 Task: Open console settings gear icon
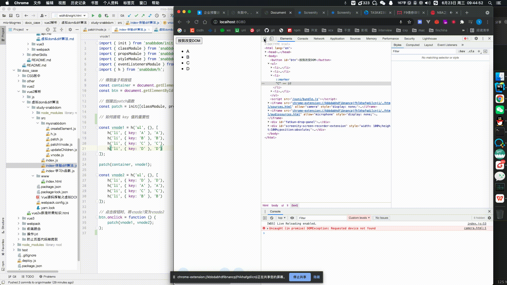[489, 218]
